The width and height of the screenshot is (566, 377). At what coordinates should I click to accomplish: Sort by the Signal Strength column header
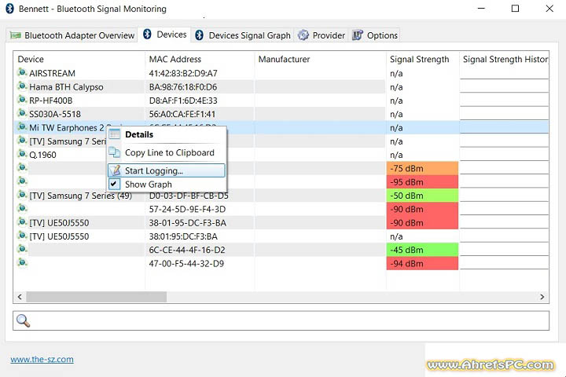click(423, 59)
